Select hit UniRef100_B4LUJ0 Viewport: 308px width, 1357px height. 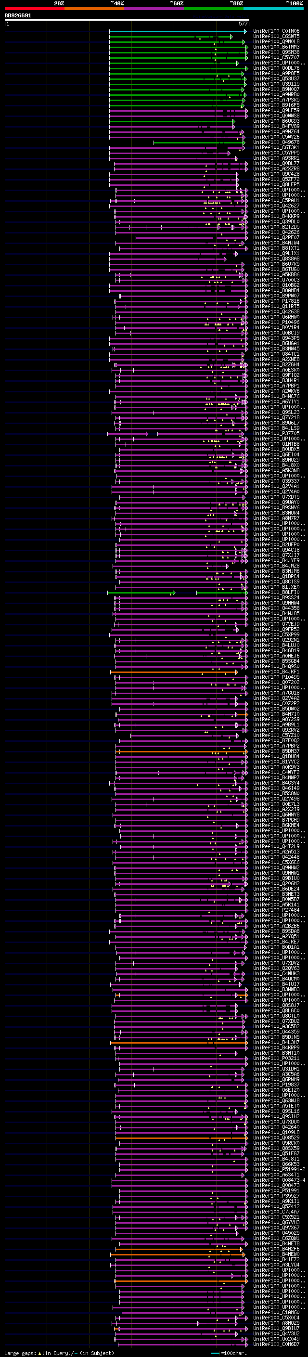276,645
